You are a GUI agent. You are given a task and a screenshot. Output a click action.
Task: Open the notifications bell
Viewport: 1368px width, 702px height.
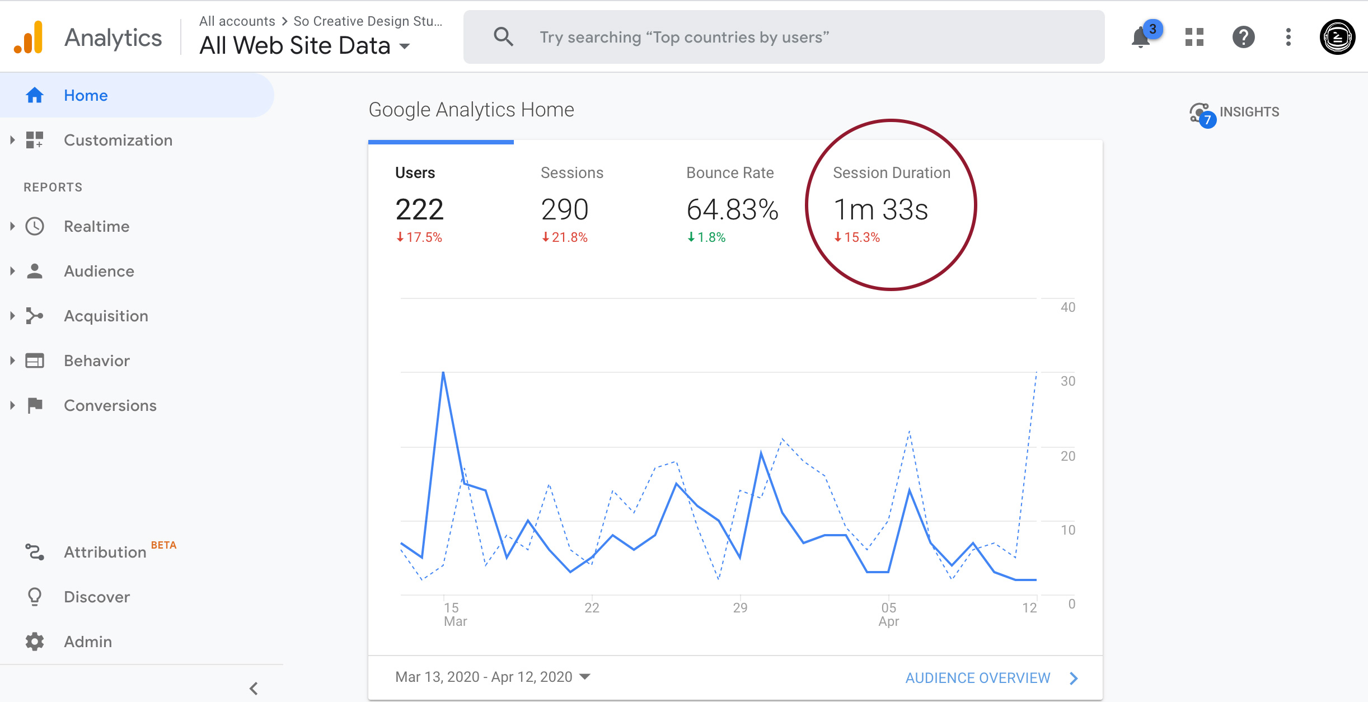[1141, 38]
